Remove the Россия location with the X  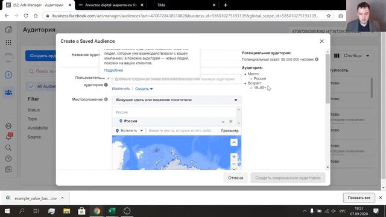pyautogui.click(x=230, y=121)
